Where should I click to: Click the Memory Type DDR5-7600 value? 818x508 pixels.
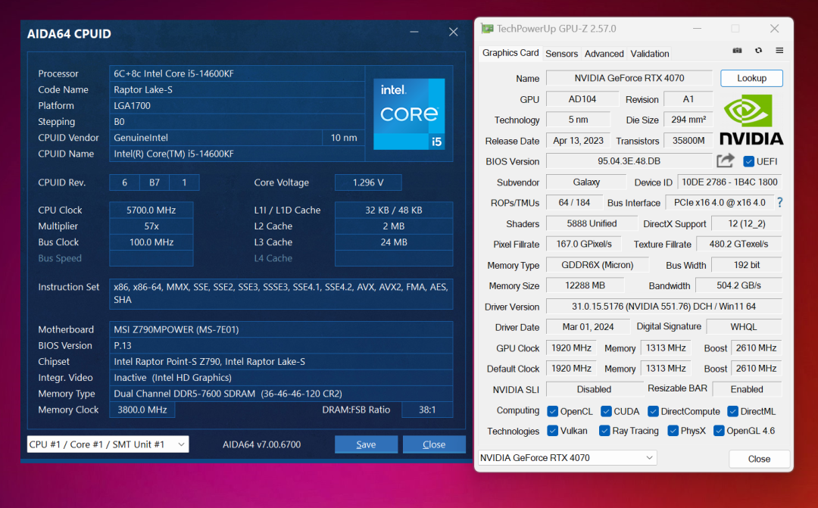pos(281,393)
